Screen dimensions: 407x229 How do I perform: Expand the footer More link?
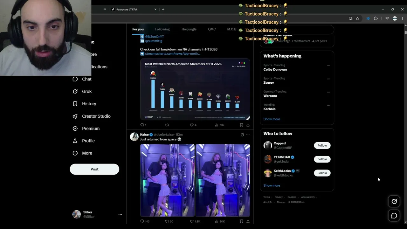(281, 202)
